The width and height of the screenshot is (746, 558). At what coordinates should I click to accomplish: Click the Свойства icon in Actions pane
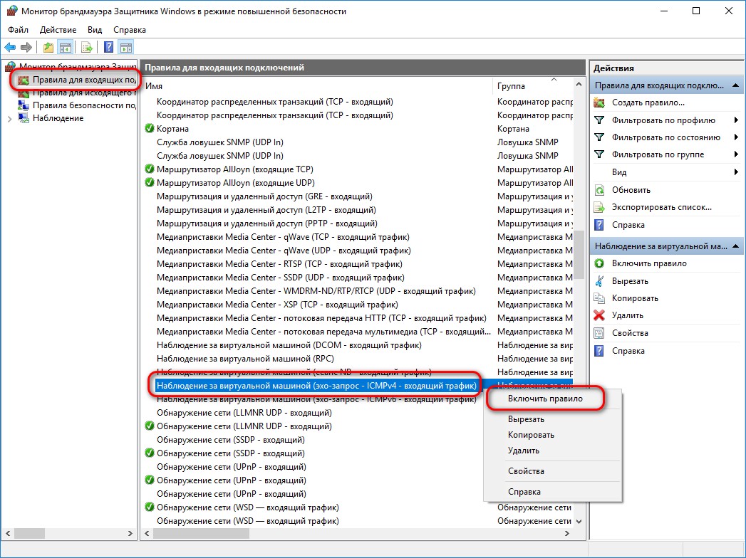(599, 332)
